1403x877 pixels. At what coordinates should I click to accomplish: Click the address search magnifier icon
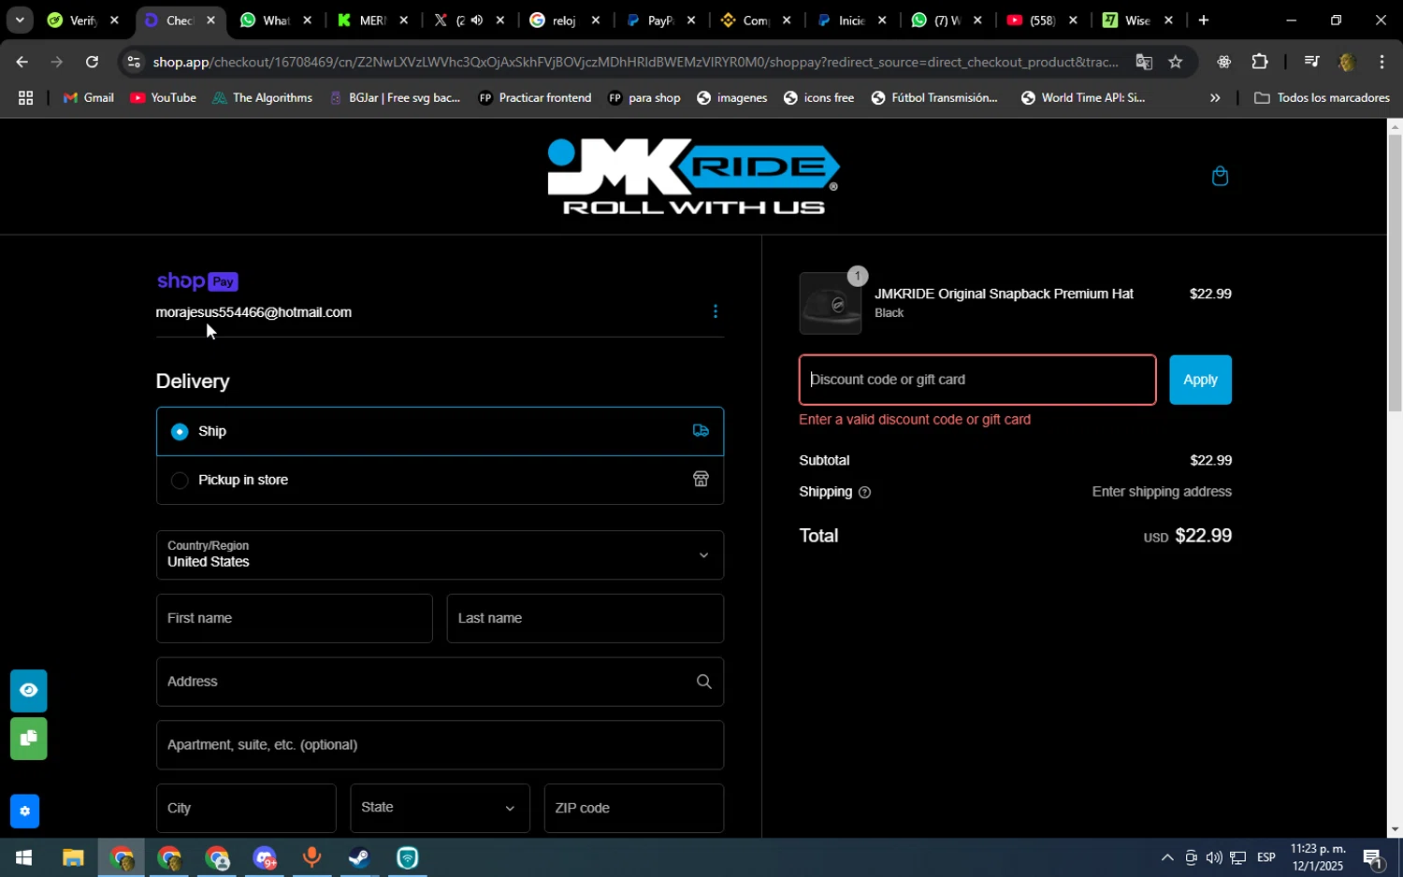point(703,682)
